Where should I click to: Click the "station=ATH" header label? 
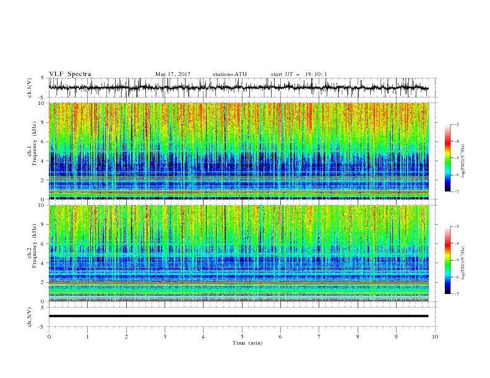pyautogui.click(x=230, y=74)
